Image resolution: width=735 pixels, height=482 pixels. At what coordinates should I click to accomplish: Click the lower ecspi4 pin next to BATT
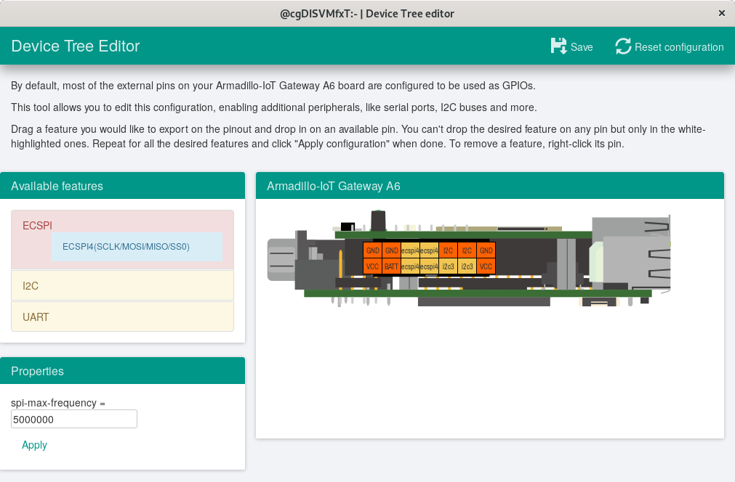[x=410, y=266]
